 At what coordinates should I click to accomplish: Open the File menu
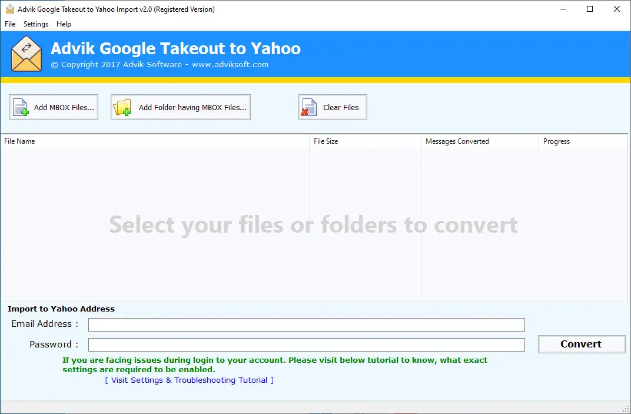(x=10, y=24)
